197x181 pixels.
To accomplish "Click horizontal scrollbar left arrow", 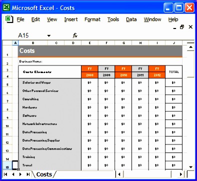I will (119, 174).
